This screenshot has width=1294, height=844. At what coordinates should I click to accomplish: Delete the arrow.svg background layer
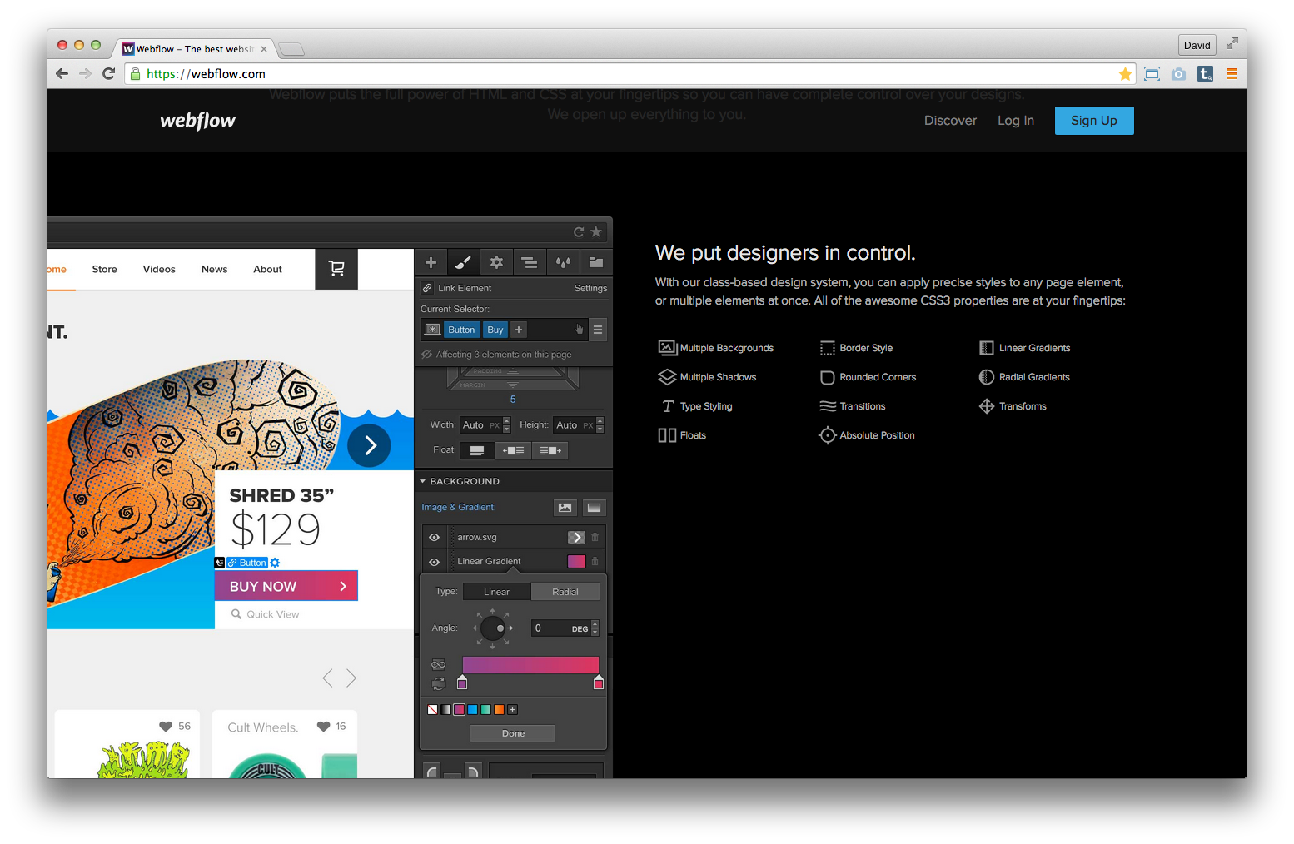(595, 537)
